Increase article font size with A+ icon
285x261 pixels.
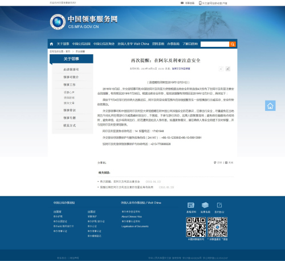228,69
